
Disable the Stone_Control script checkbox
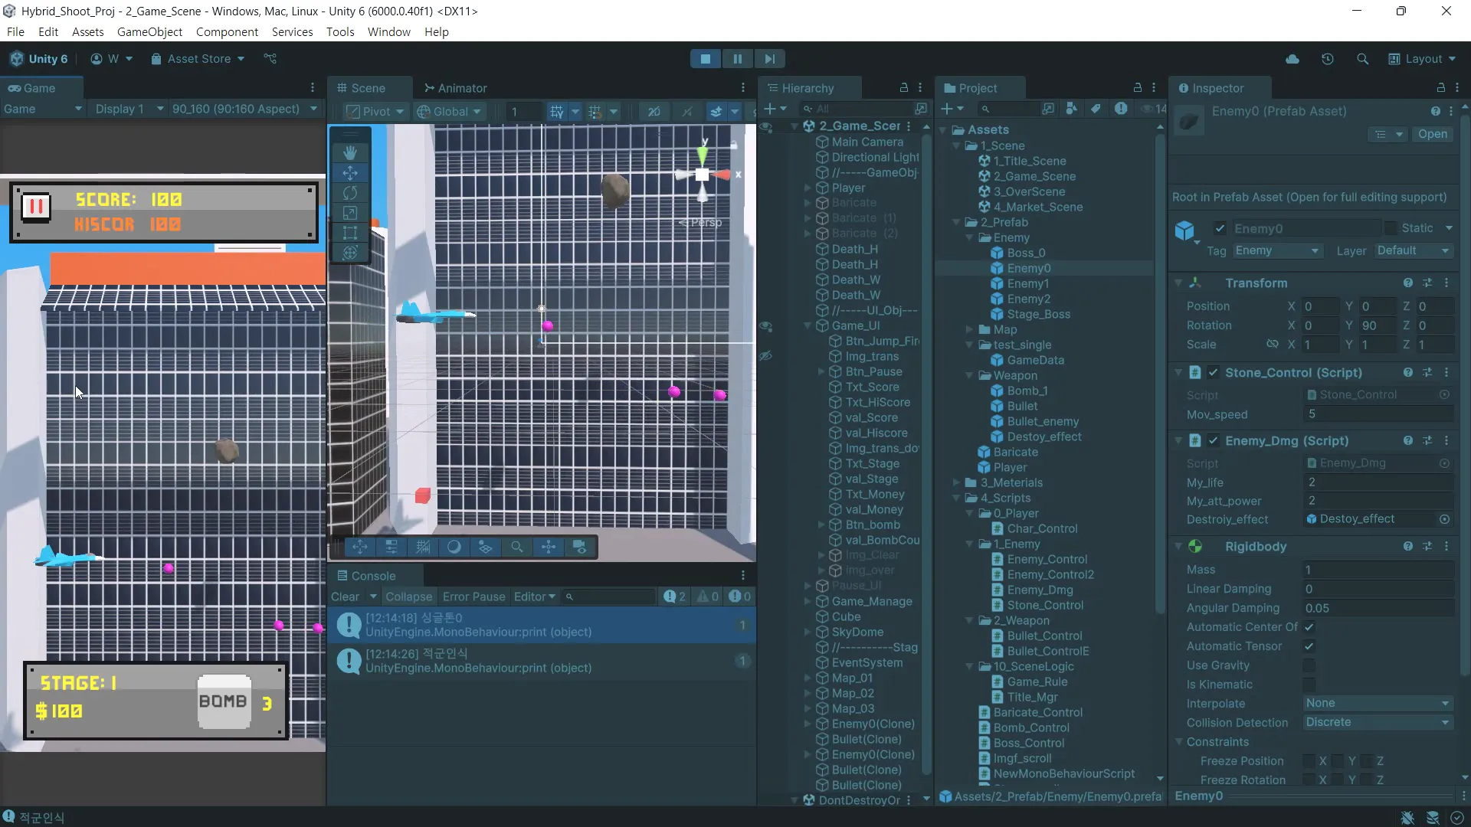click(x=1213, y=373)
